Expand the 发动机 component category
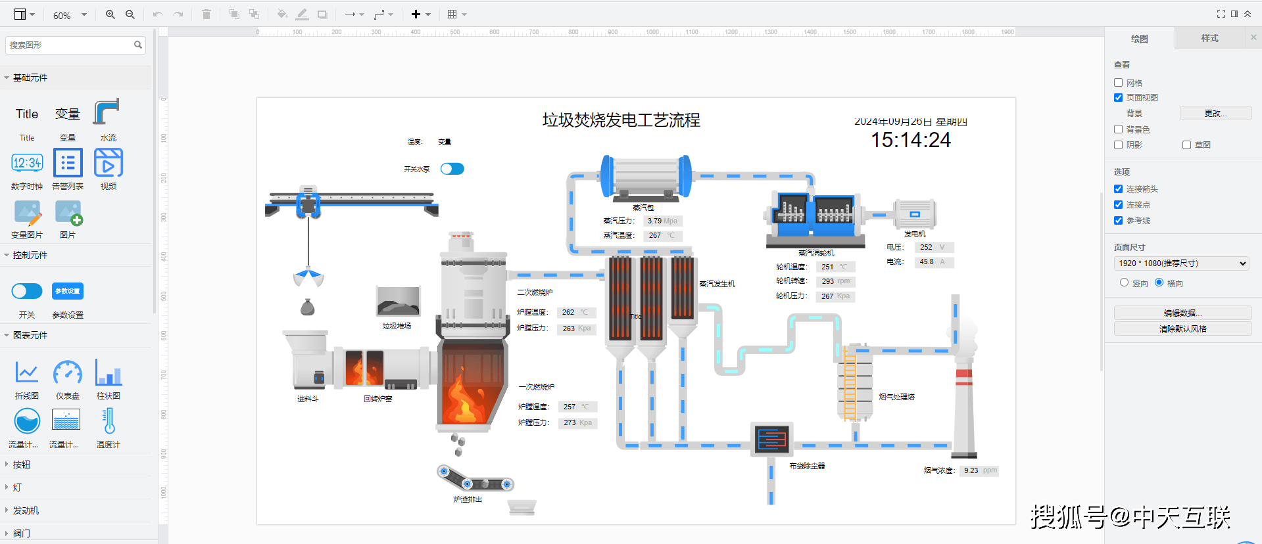1262x544 pixels. pos(26,510)
